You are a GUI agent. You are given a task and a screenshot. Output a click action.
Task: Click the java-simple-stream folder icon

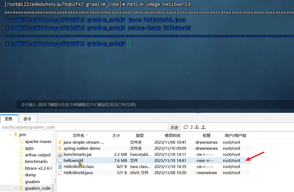[60, 142]
